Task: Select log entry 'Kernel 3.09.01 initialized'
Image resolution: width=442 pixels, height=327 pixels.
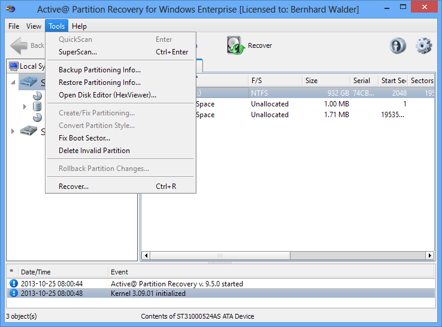Action: [x=221, y=294]
